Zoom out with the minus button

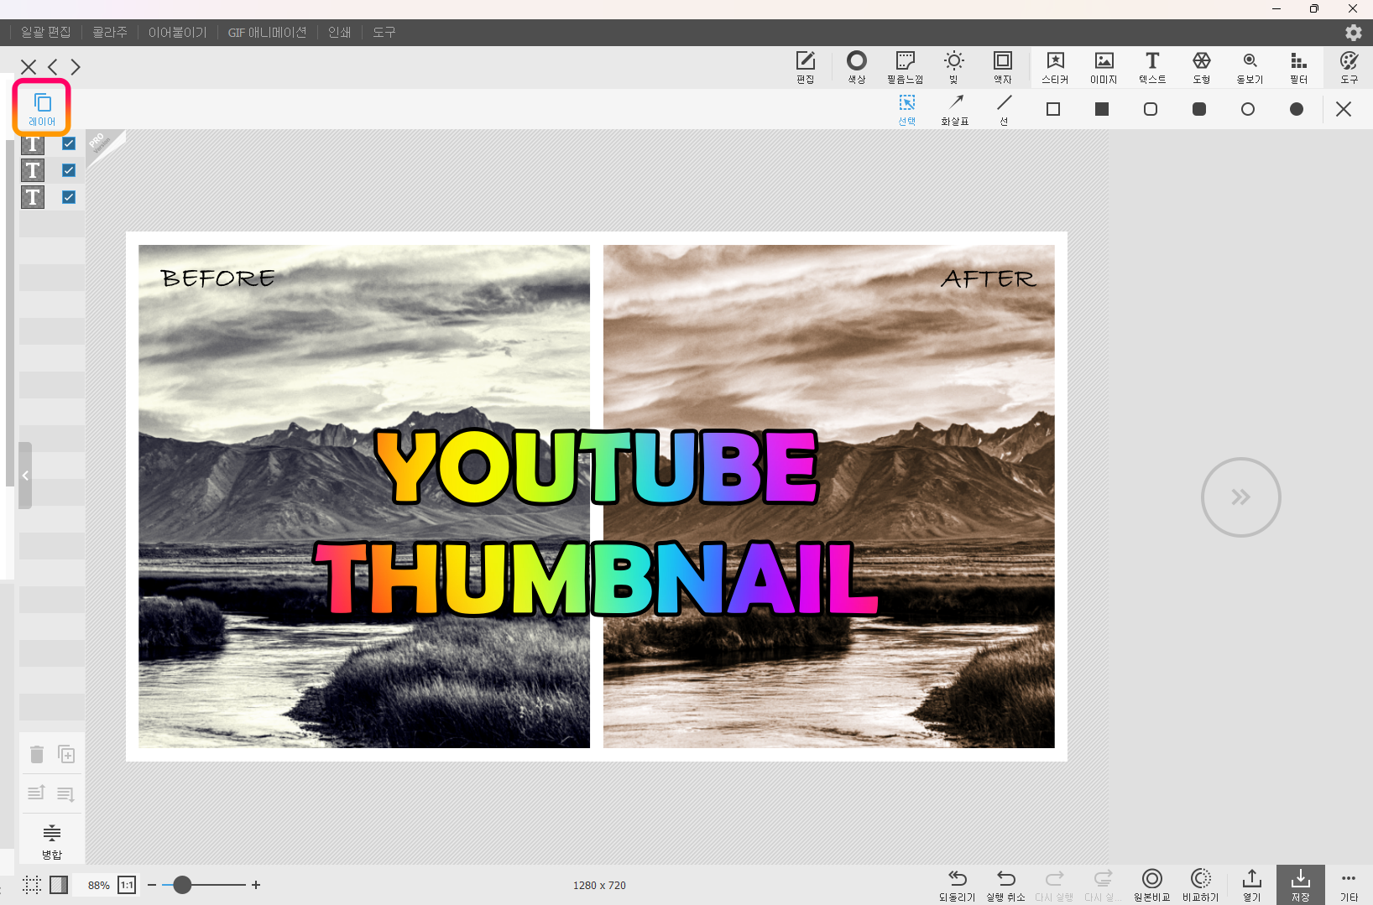pos(152,885)
